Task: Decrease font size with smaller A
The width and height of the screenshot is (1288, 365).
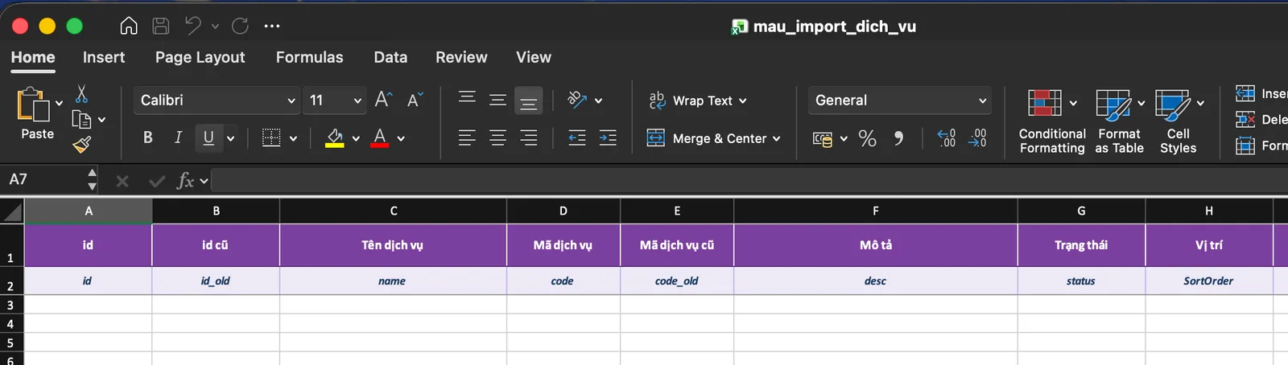Action: (x=415, y=100)
